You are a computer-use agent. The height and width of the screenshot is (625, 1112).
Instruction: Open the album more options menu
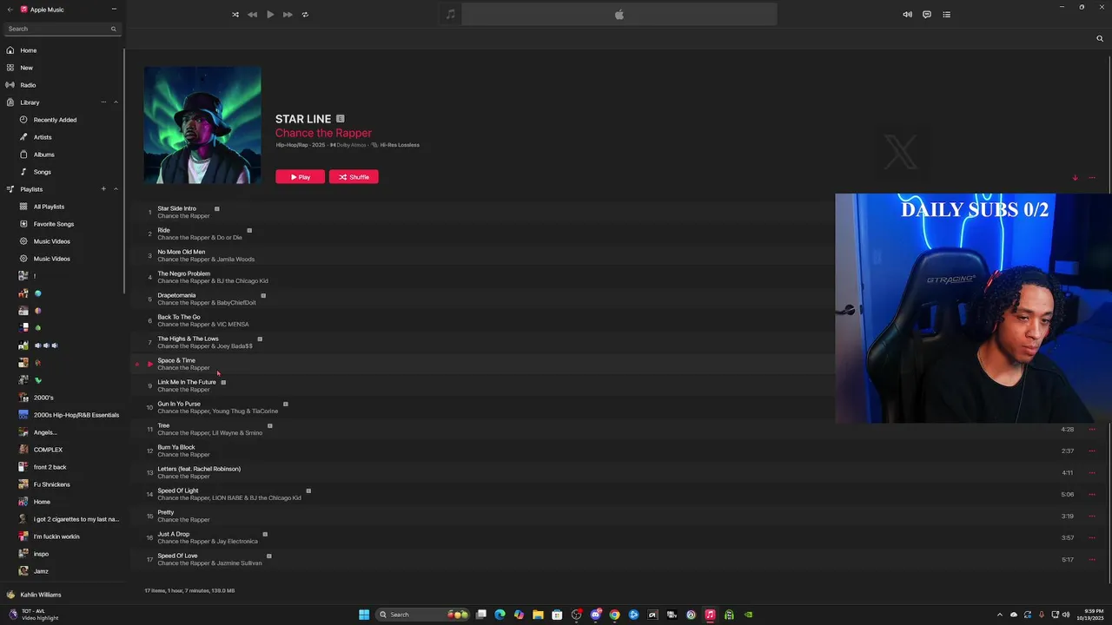(1092, 178)
